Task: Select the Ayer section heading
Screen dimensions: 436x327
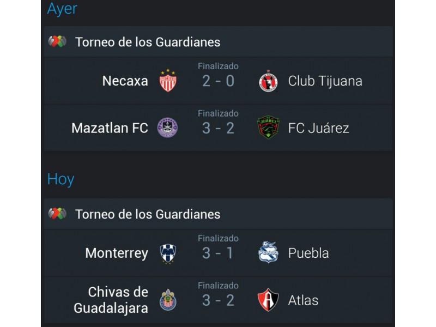Action: point(62,9)
